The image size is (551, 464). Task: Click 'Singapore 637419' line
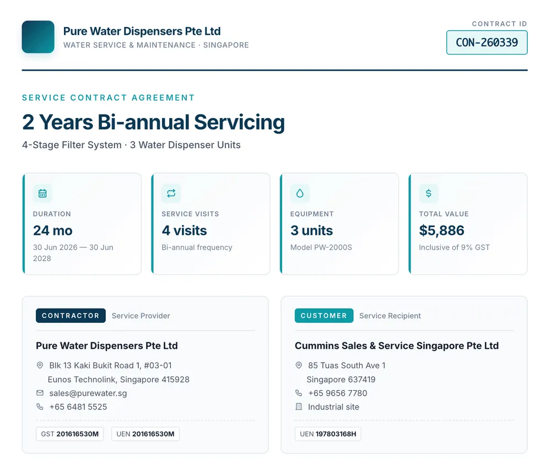click(x=341, y=380)
